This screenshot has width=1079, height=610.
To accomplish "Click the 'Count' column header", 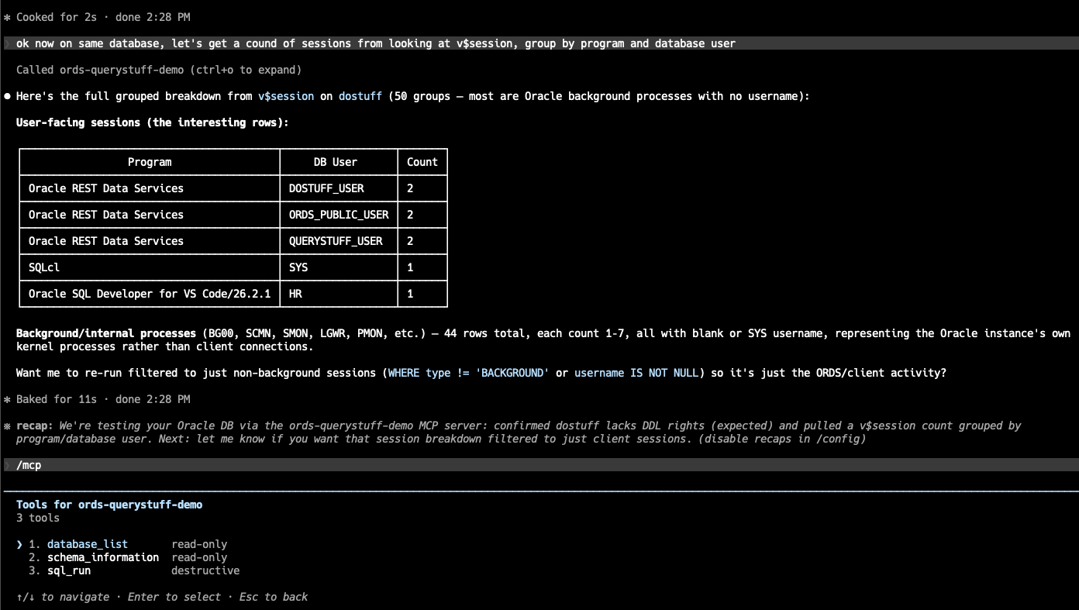I will point(422,162).
